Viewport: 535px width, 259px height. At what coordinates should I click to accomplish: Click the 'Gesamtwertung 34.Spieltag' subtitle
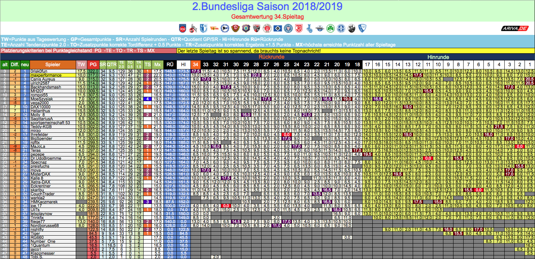[x=267, y=17]
